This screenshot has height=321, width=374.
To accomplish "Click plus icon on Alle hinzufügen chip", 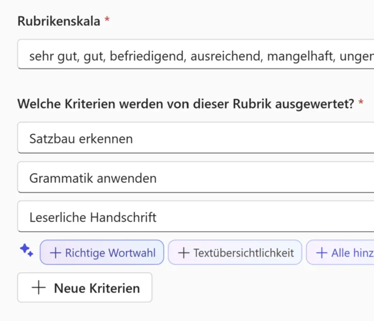I will pyautogui.click(x=321, y=253).
